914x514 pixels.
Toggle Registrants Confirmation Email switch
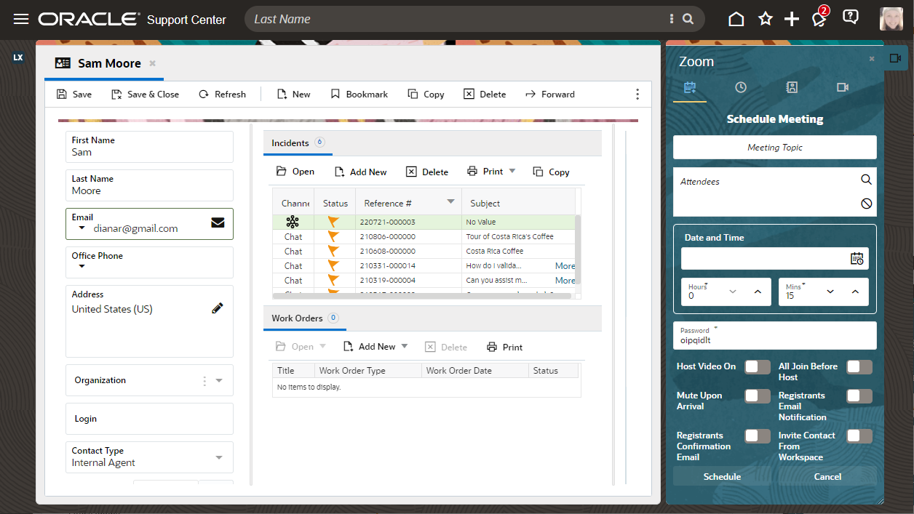[x=758, y=435]
